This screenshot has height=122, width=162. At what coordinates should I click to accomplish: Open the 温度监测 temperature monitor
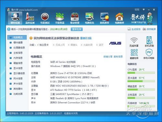click(x=30, y=18)
